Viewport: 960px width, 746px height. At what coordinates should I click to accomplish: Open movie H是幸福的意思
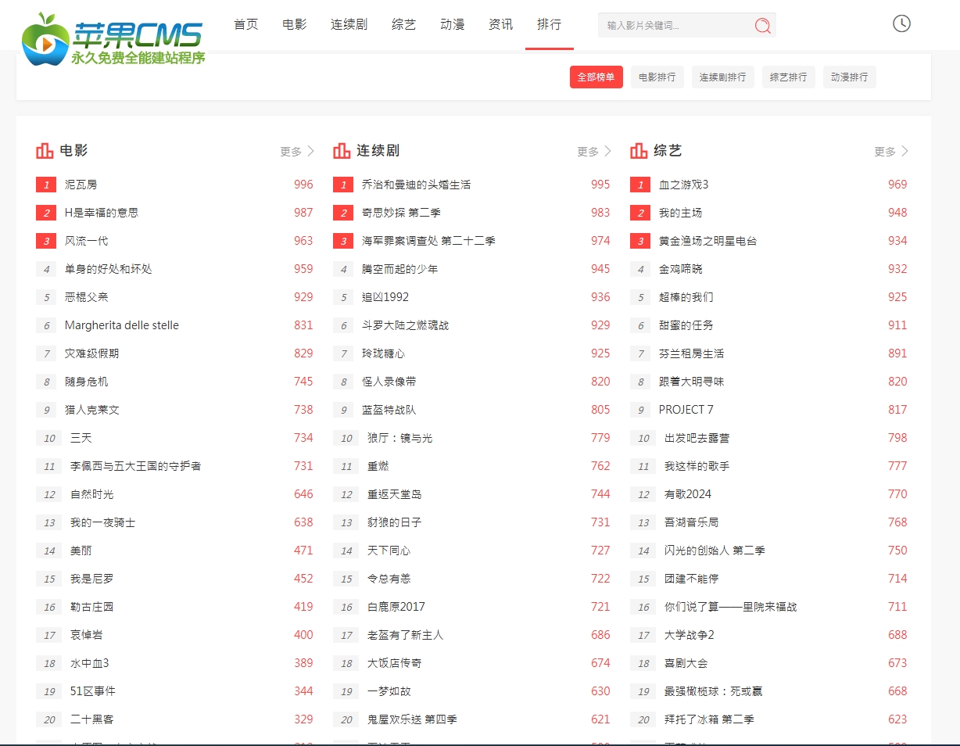coord(102,213)
